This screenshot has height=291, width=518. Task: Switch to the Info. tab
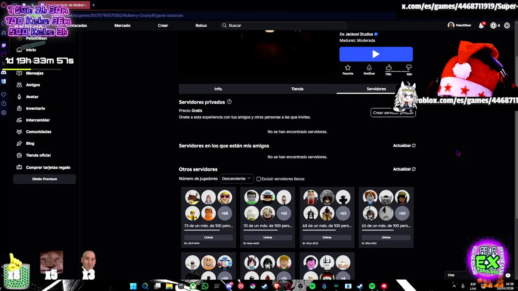(218, 89)
